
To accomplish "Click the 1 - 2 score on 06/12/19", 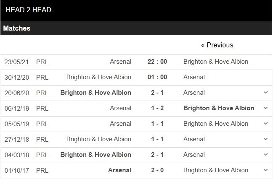I will pos(157,108).
